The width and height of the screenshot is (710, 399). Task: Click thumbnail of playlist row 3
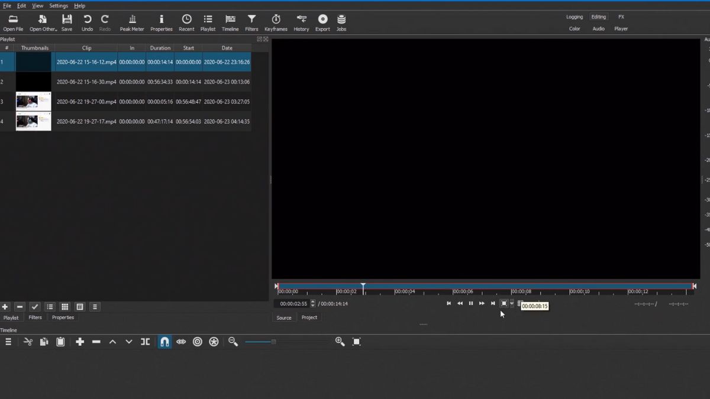pos(33,102)
